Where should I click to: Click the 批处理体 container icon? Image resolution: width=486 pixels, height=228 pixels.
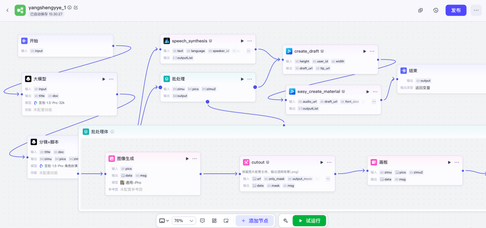86,132
